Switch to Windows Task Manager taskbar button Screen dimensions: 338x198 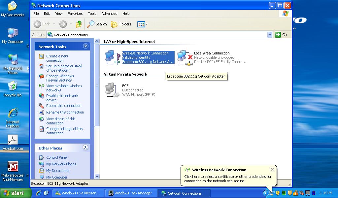(x=131, y=193)
